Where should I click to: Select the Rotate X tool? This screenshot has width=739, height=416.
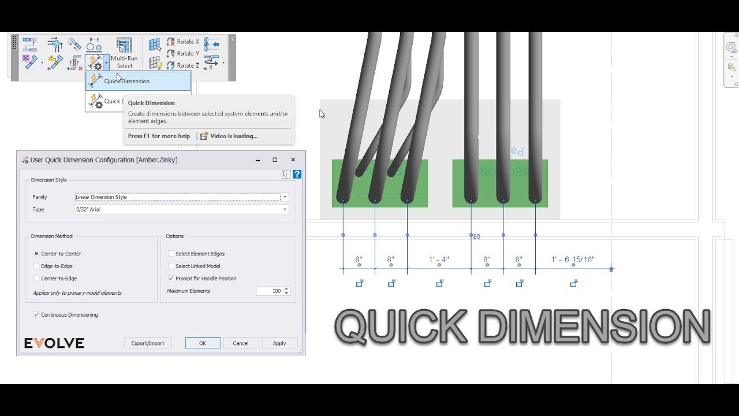[183, 42]
